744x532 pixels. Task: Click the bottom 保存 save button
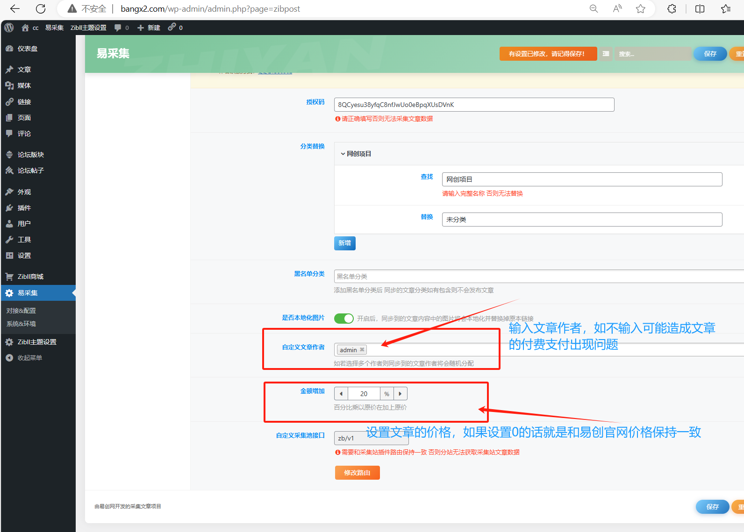713,507
